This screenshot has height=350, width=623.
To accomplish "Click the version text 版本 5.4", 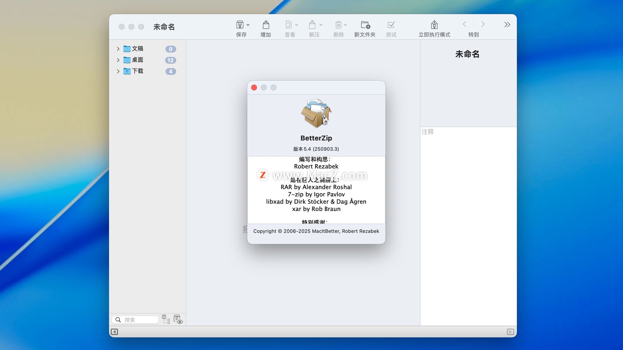I will (x=316, y=149).
